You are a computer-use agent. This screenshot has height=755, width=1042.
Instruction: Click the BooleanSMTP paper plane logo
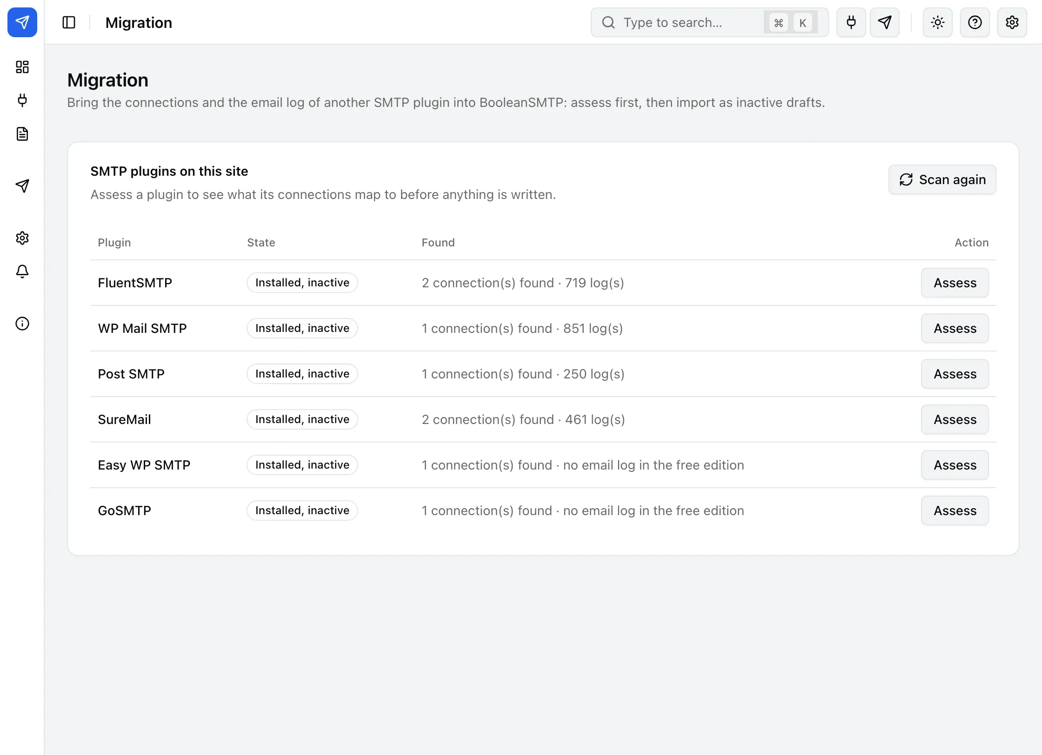coord(22,22)
